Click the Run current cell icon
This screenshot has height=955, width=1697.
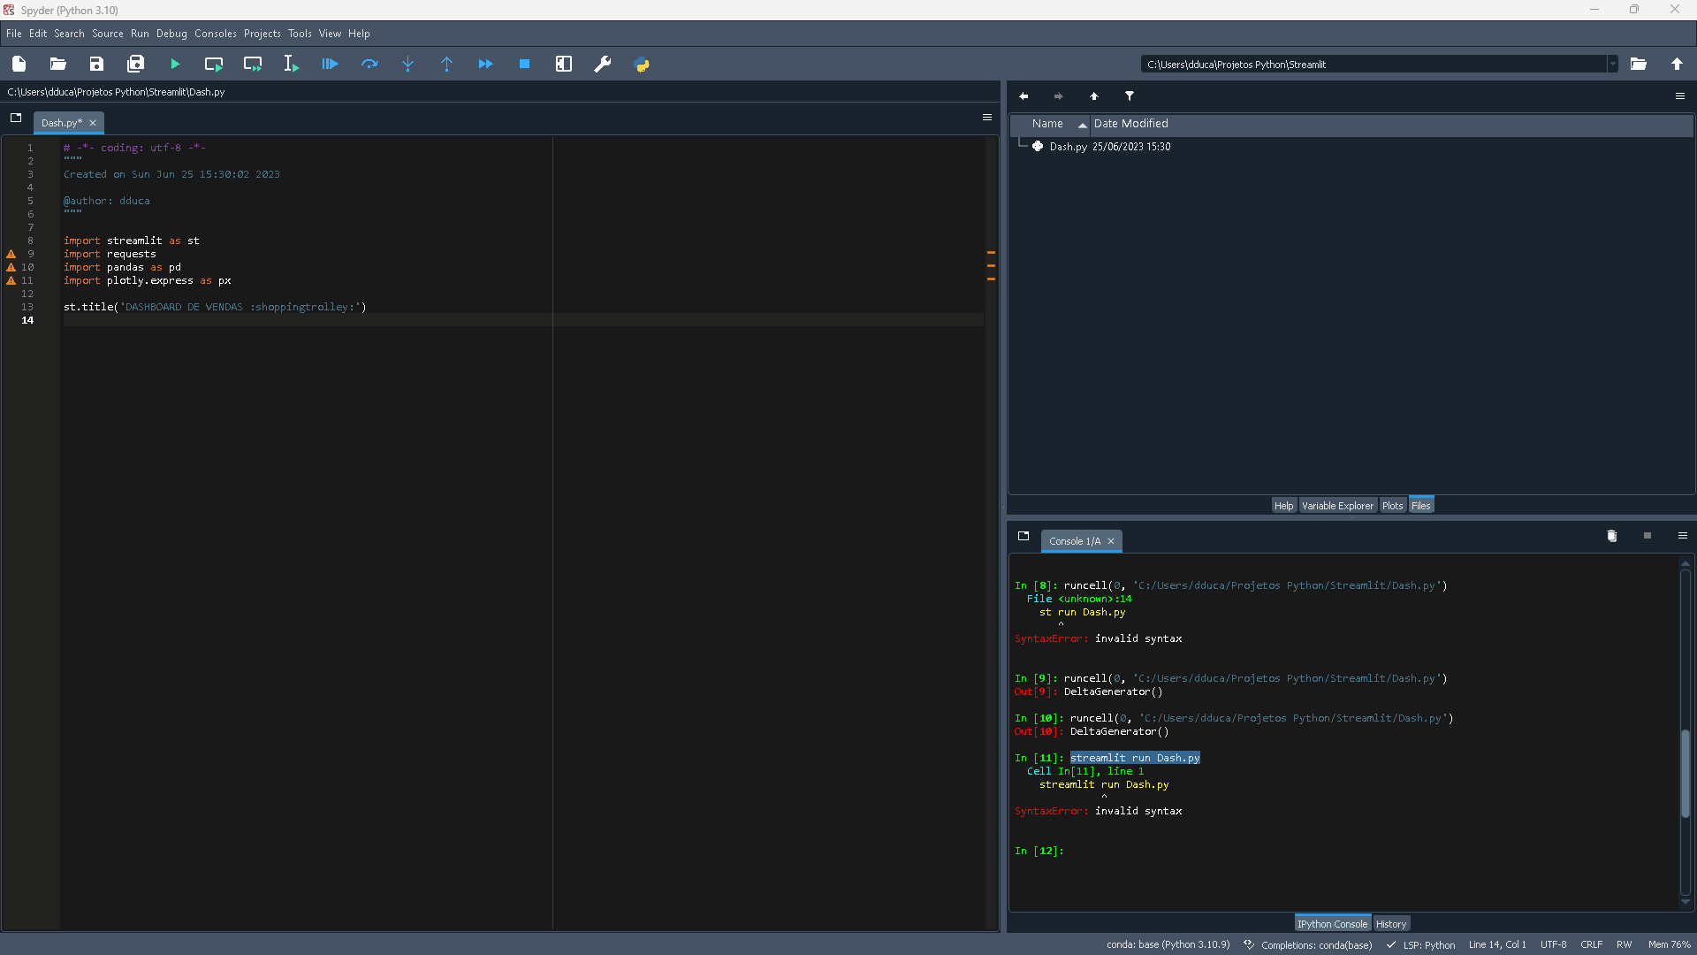tap(213, 65)
